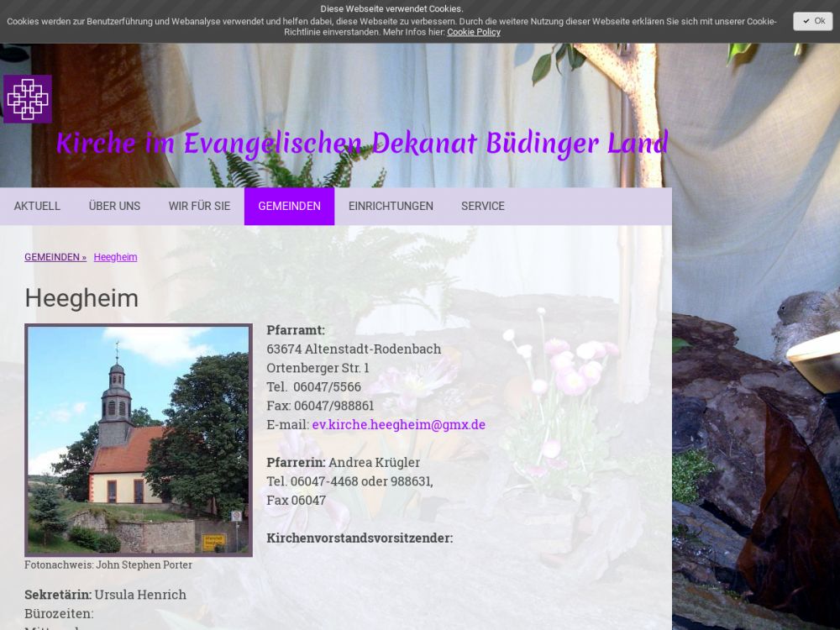Click the Kirche im Evangelischen Dekanat title
Screen dimensions: 840x630
click(362, 144)
